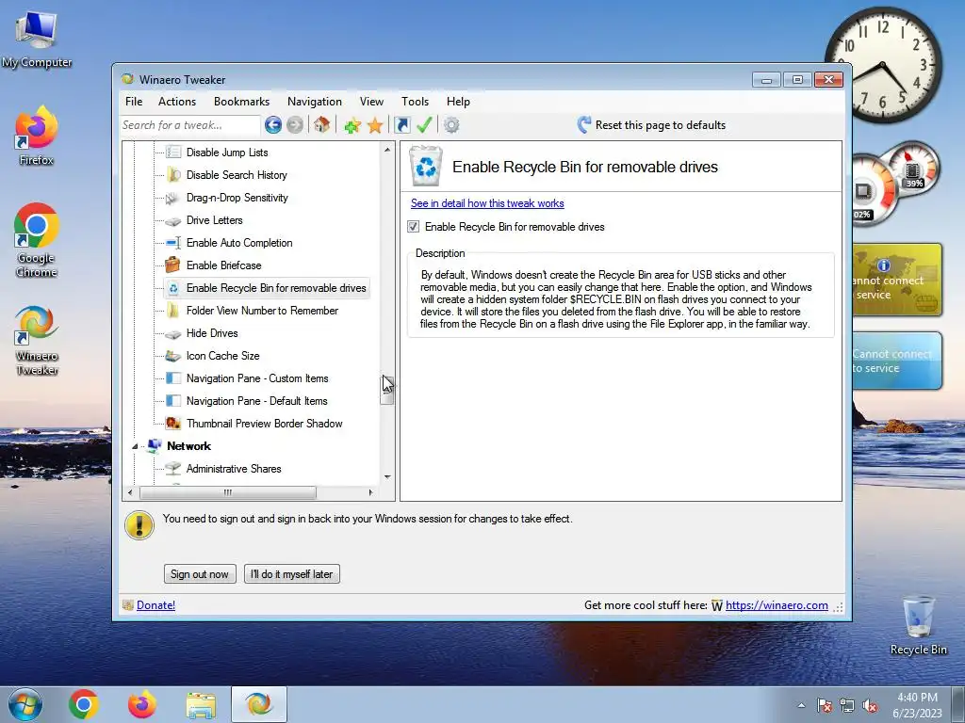Click the Administrative Shares icon
965x723 pixels.
click(x=173, y=469)
